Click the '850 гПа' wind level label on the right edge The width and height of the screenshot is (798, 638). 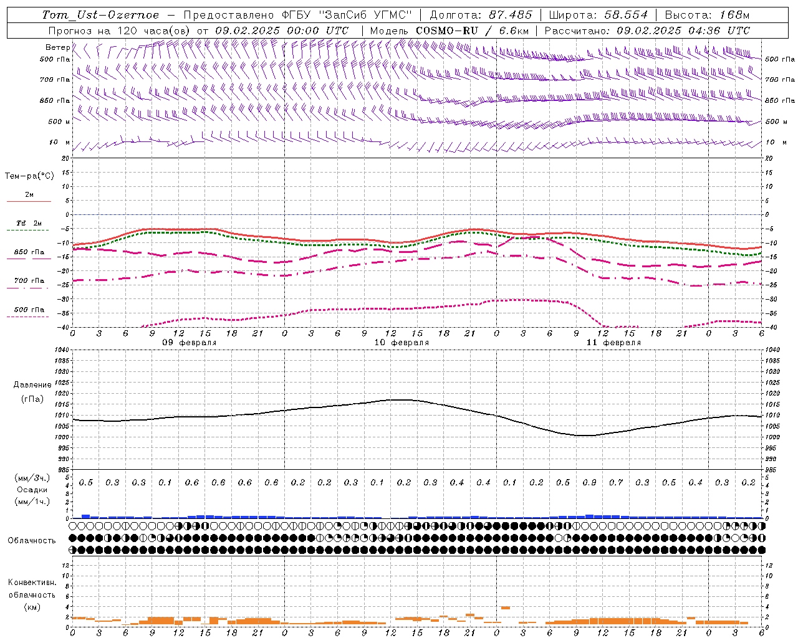[780, 100]
